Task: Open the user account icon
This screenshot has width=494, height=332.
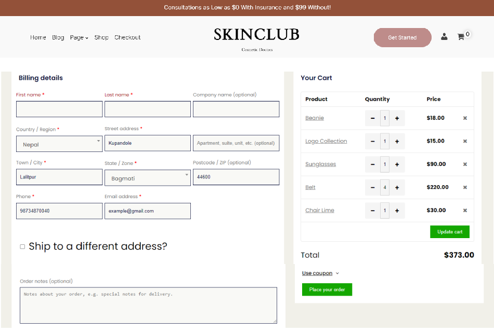Action: pos(444,37)
